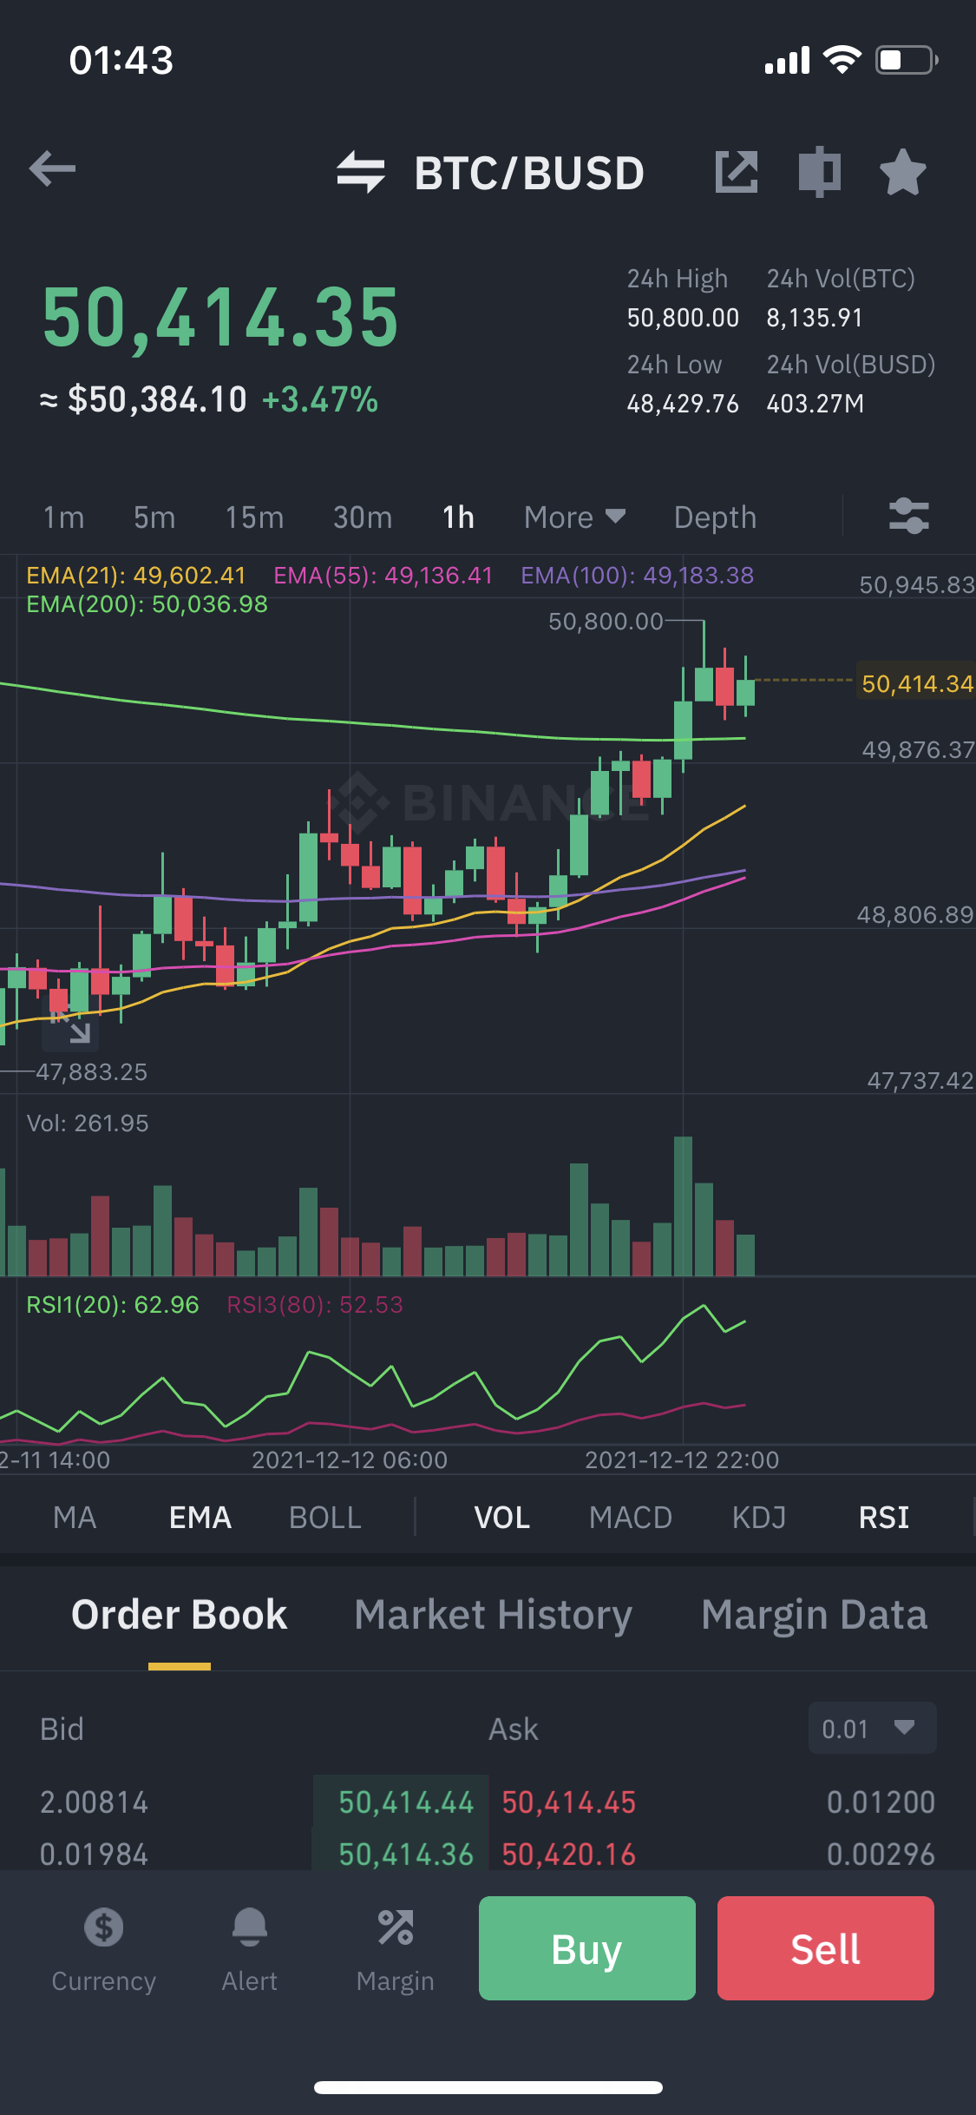Tap the EMA(100) value label
This screenshot has height=2115, width=976.
coord(638,576)
